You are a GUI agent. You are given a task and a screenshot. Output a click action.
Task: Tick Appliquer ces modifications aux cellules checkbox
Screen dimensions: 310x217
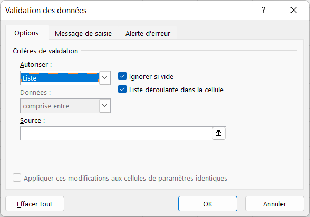(x=17, y=177)
